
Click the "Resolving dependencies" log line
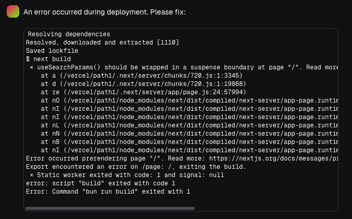(69, 34)
